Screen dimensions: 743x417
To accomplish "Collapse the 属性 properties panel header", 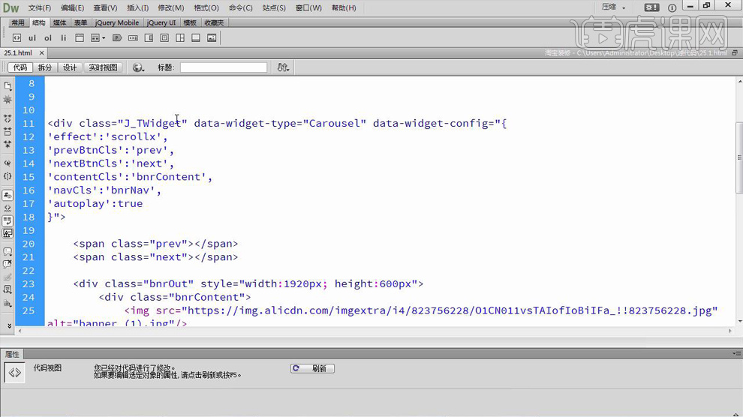I will 12,355.
